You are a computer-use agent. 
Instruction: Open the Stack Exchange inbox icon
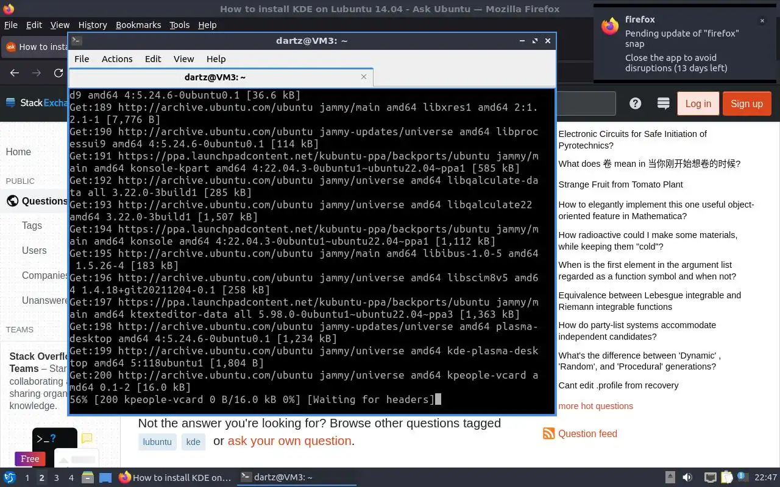[664, 103]
